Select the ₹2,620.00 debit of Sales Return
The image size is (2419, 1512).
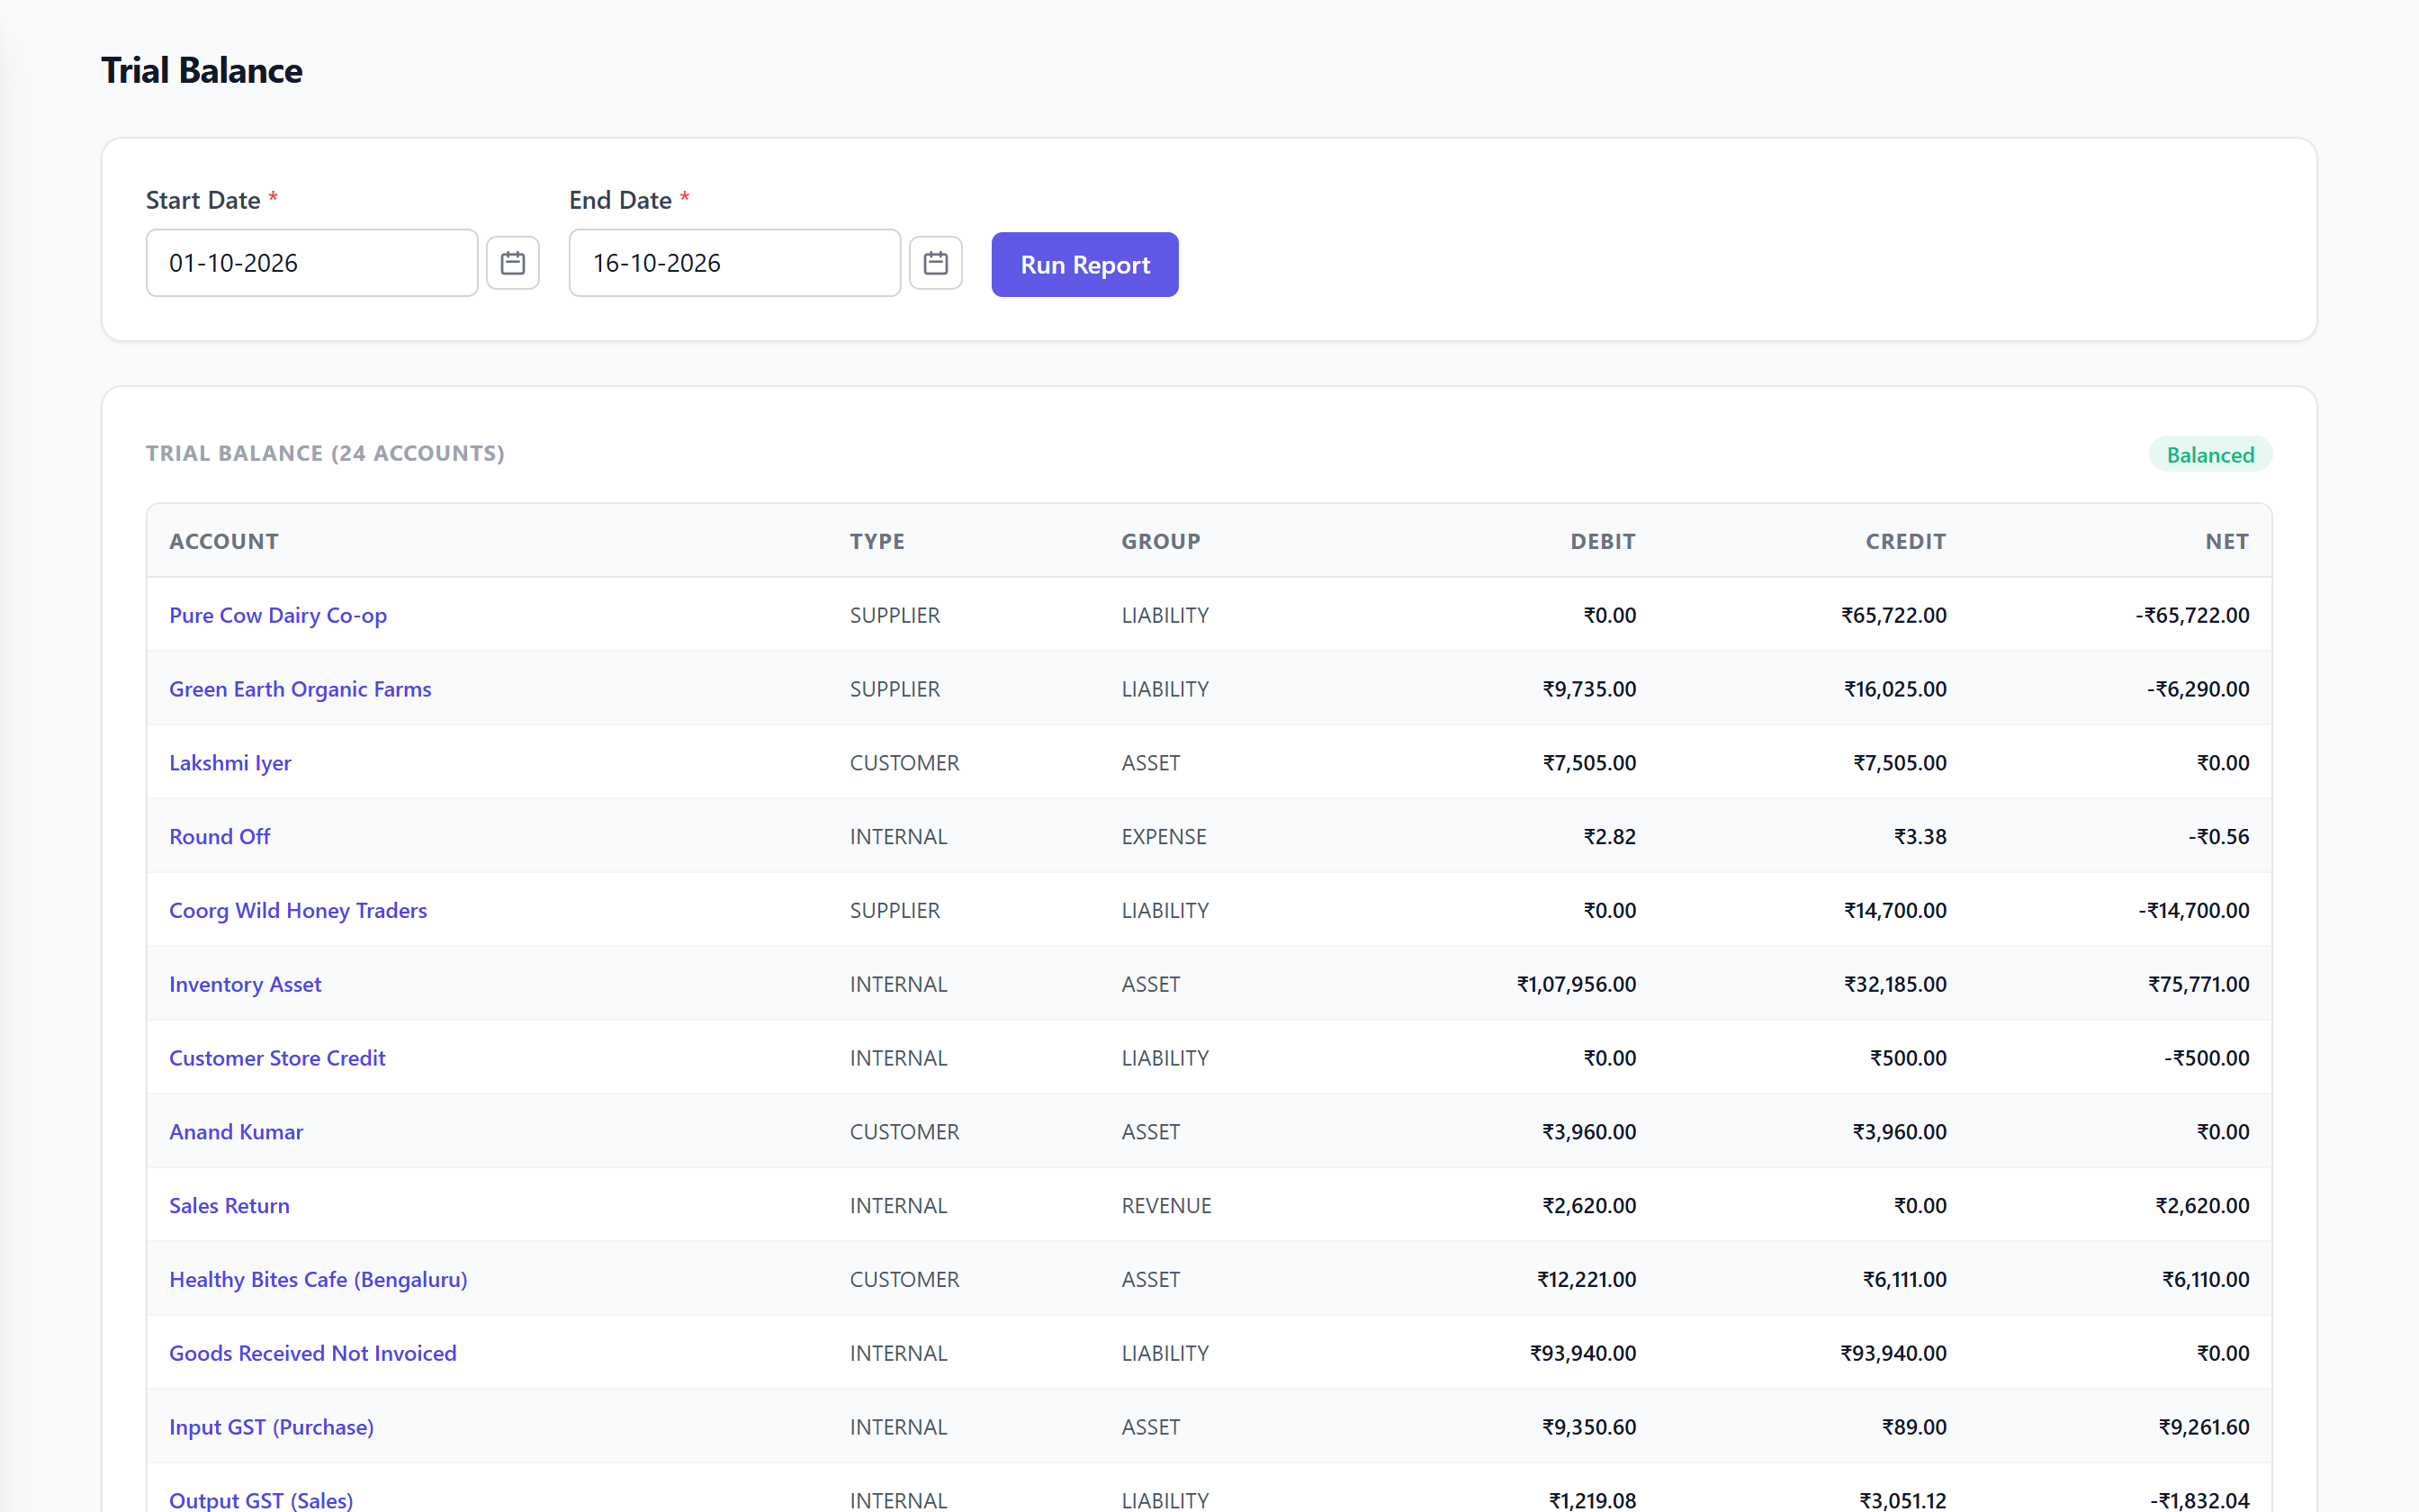[x=1589, y=1206]
